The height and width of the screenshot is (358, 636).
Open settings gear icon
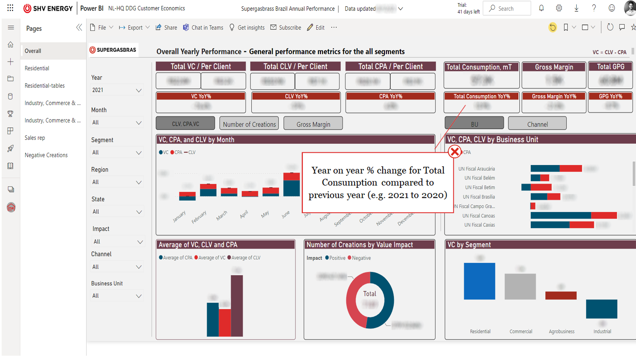pyautogui.click(x=559, y=8)
